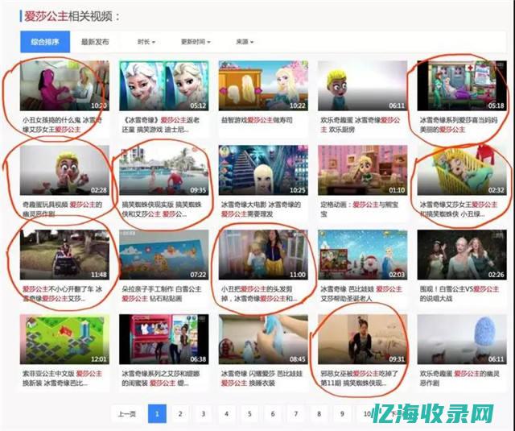Go to page 2
The image size is (515, 431).
click(x=180, y=414)
